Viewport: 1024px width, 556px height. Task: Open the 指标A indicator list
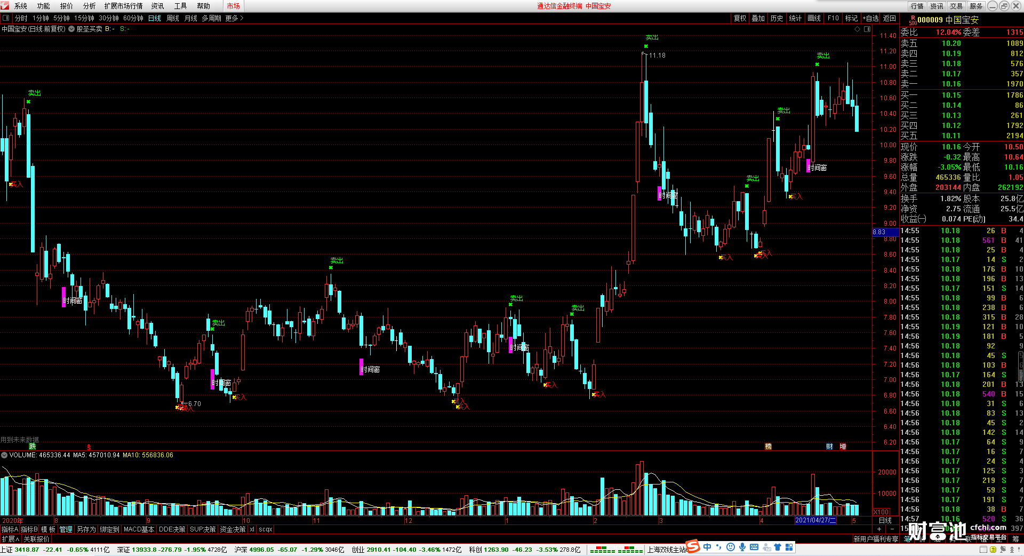(x=10, y=529)
